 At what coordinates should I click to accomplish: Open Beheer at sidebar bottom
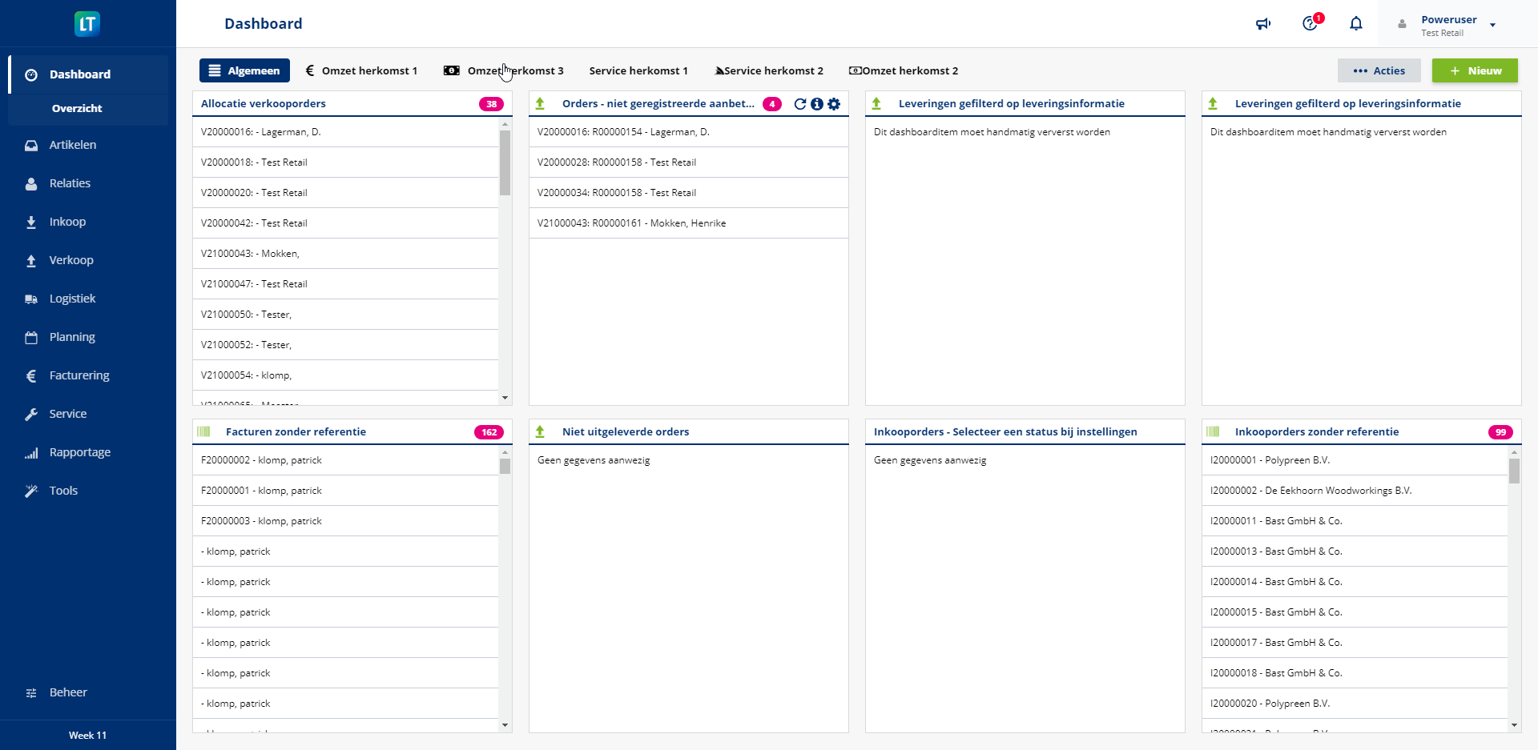[x=68, y=692]
